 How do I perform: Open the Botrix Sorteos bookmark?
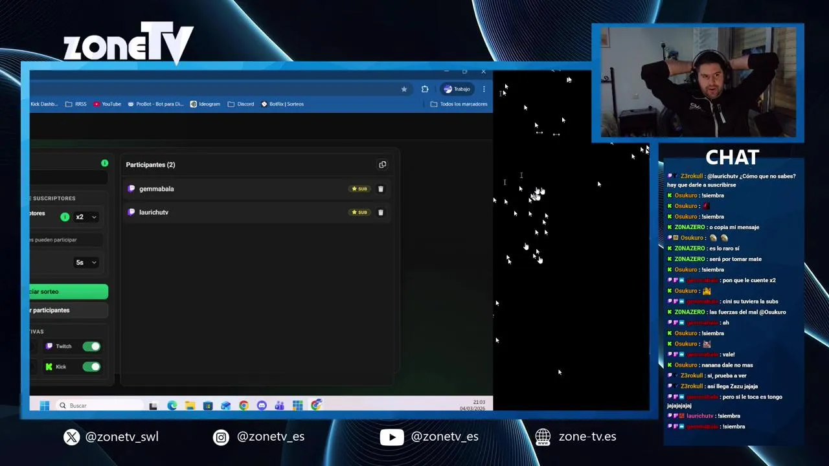[x=282, y=104]
